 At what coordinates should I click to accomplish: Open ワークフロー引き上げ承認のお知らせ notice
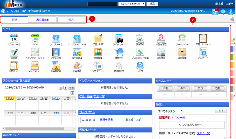(x=28, y=11)
